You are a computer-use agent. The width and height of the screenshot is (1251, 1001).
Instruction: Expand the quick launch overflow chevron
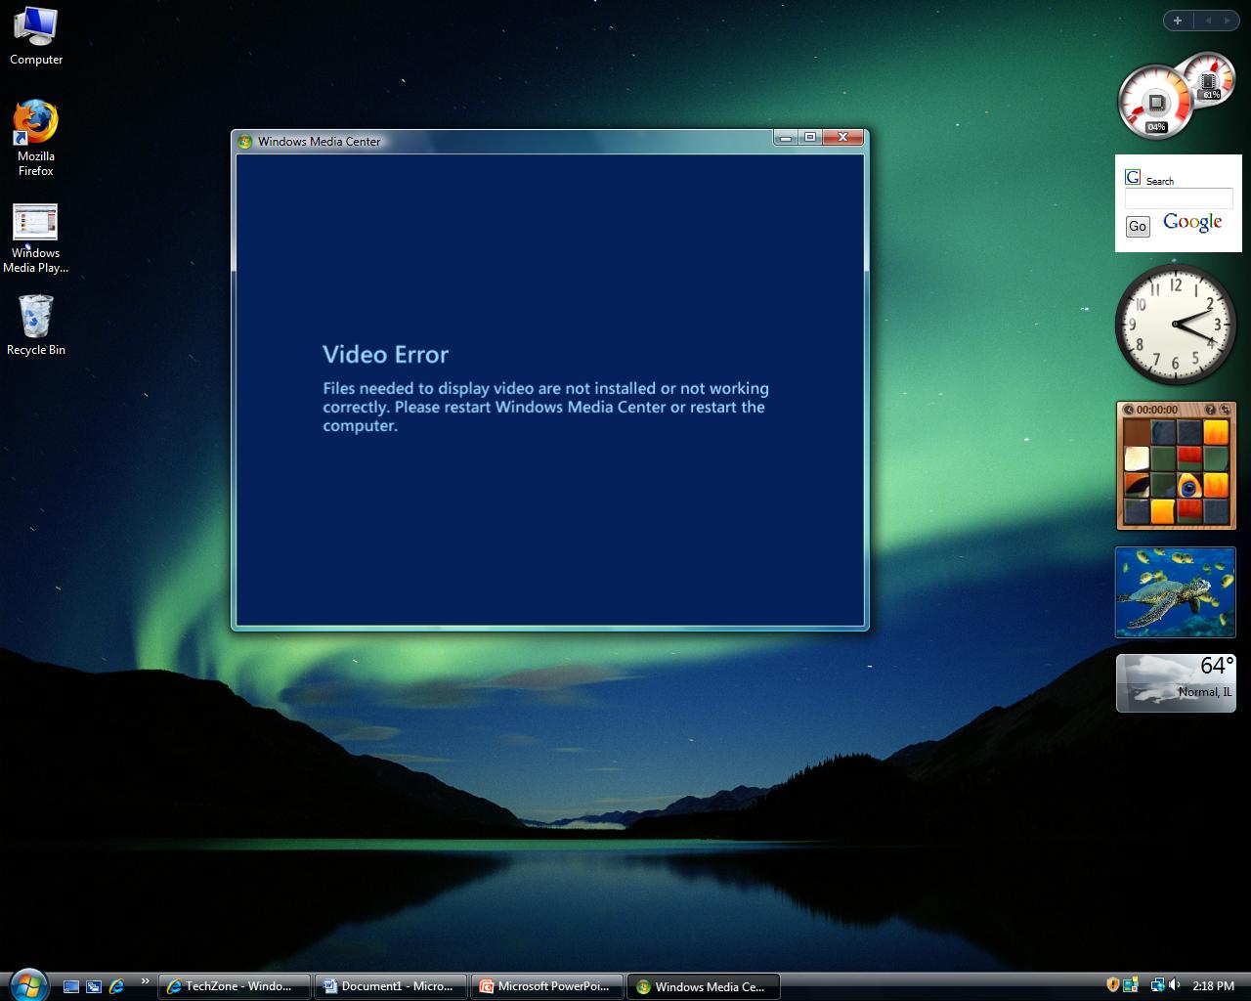point(145,980)
